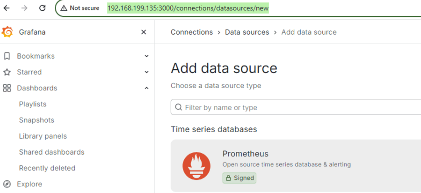Click the Explore compass icon

coord(7,184)
